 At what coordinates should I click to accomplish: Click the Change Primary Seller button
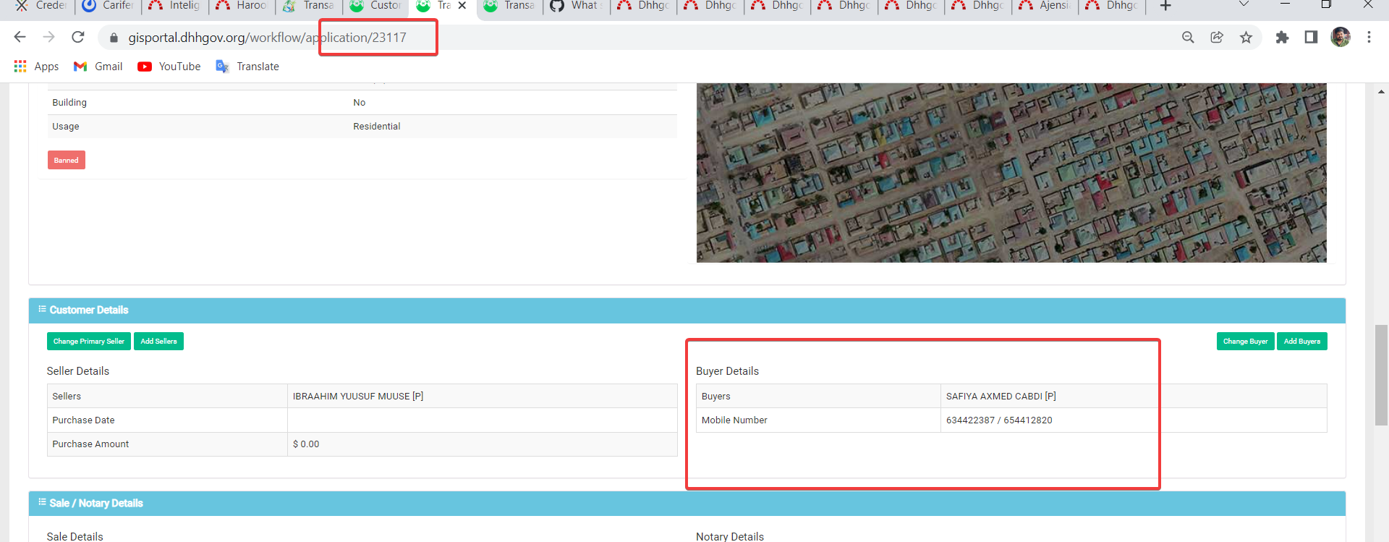pyautogui.click(x=89, y=341)
